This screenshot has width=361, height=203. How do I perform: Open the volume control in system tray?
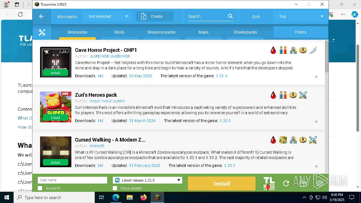[x=324, y=197]
